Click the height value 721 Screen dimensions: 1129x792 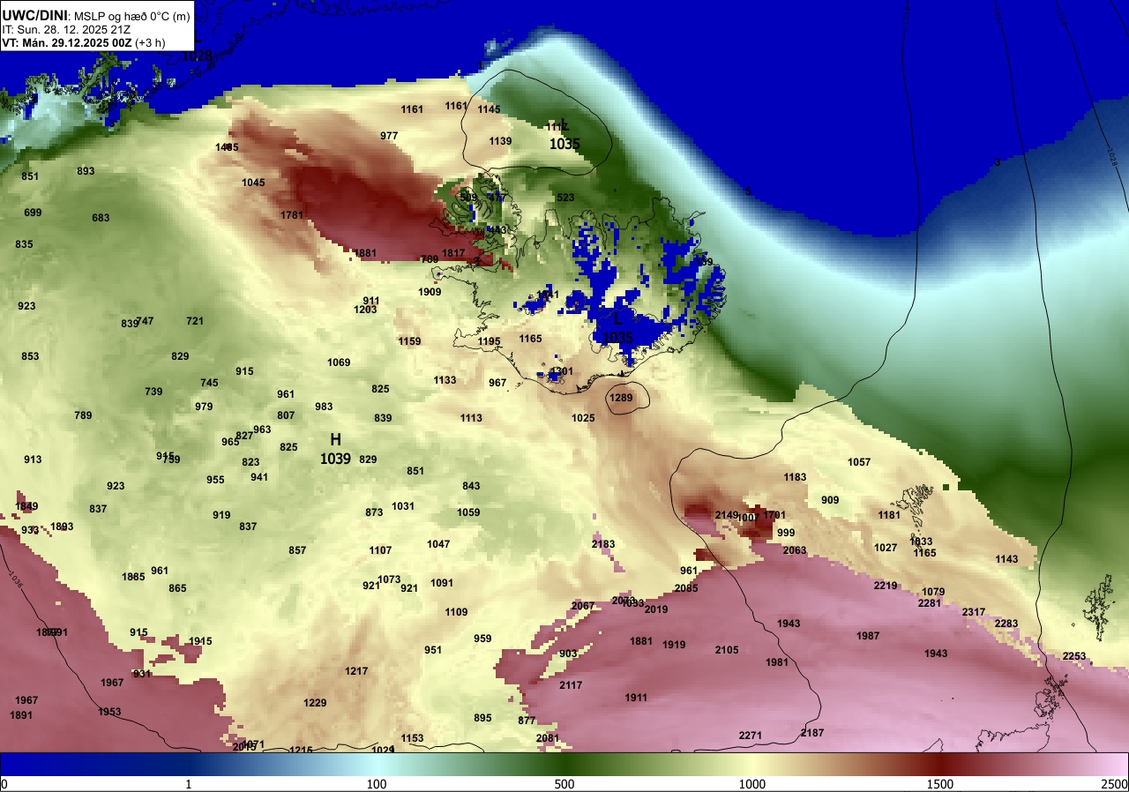coord(195,321)
